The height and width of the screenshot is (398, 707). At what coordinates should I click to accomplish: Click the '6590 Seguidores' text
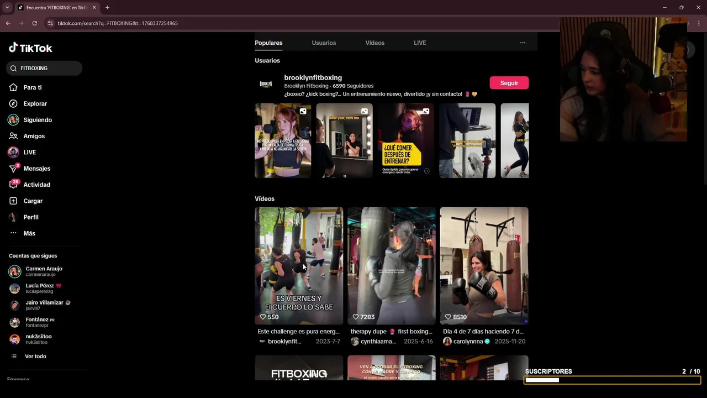click(x=353, y=86)
